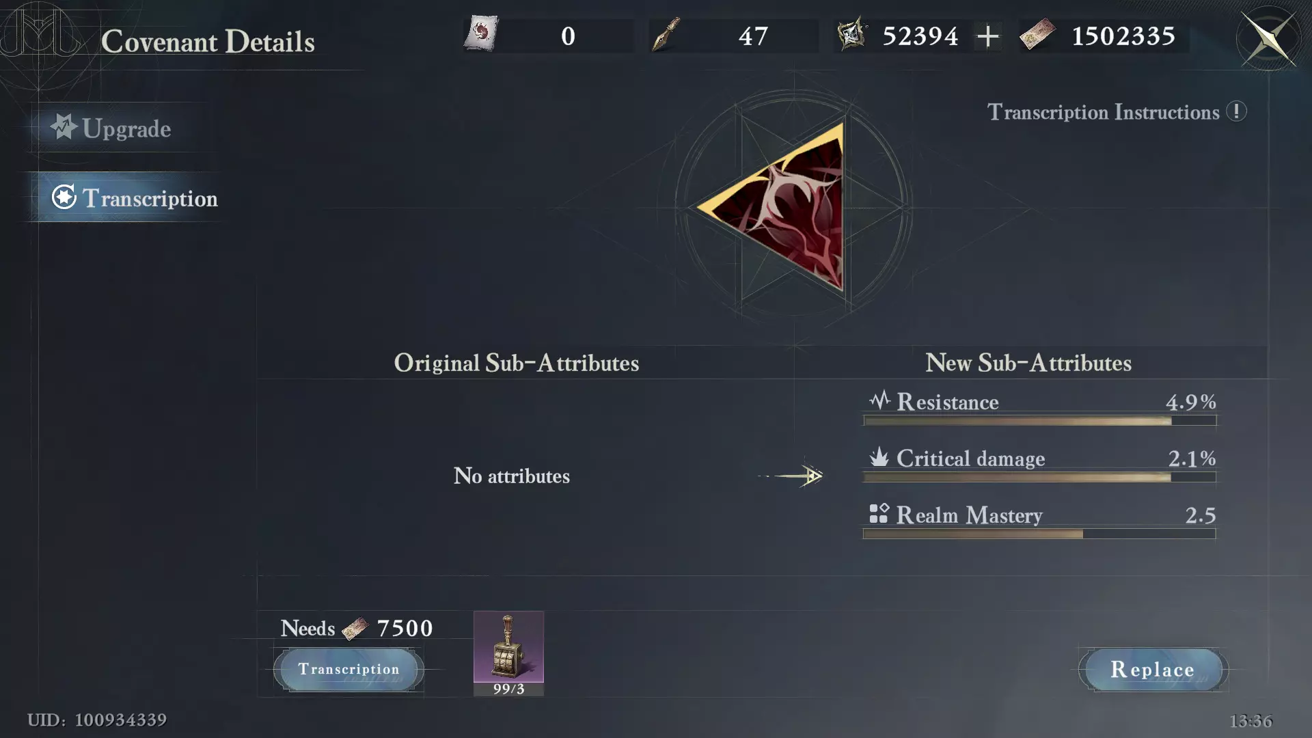Click the Replace button
Image resolution: width=1312 pixels, height=738 pixels.
click(1153, 669)
